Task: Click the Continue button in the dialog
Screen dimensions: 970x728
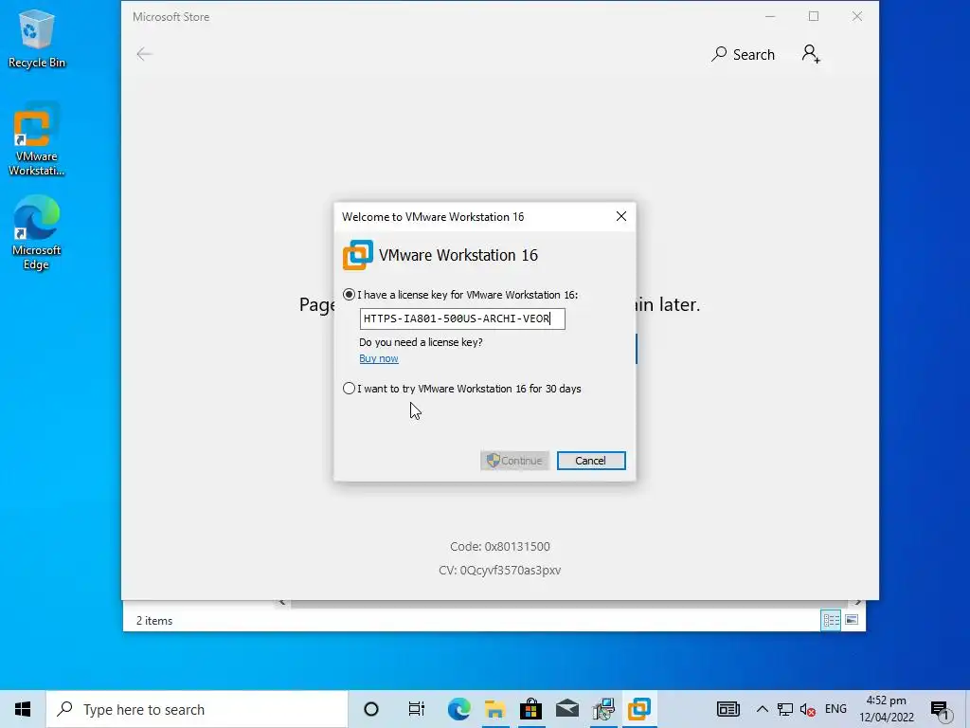Action: 514,461
